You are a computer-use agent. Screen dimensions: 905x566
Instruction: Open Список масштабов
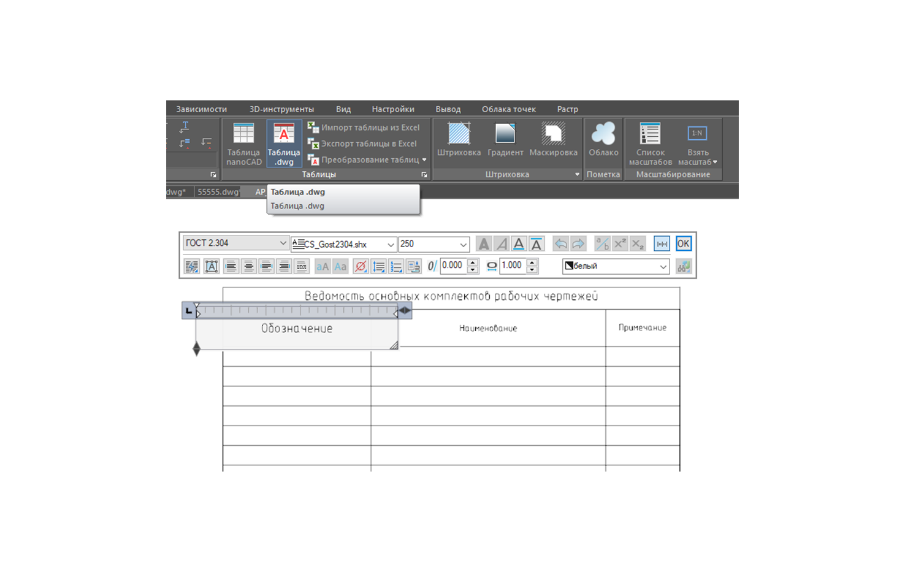(x=650, y=144)
